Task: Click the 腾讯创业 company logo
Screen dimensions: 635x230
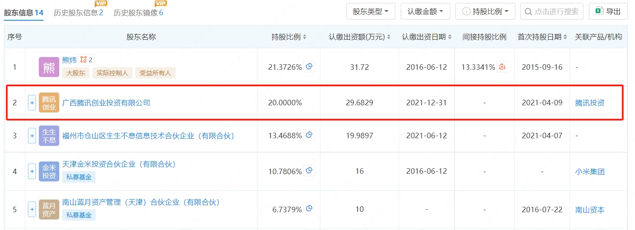Action: click(49, 103)
